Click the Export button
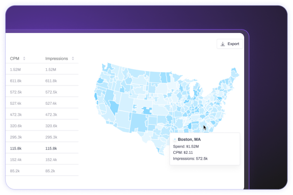The width and height of the screenshot is (293, 195). point(230,44)
